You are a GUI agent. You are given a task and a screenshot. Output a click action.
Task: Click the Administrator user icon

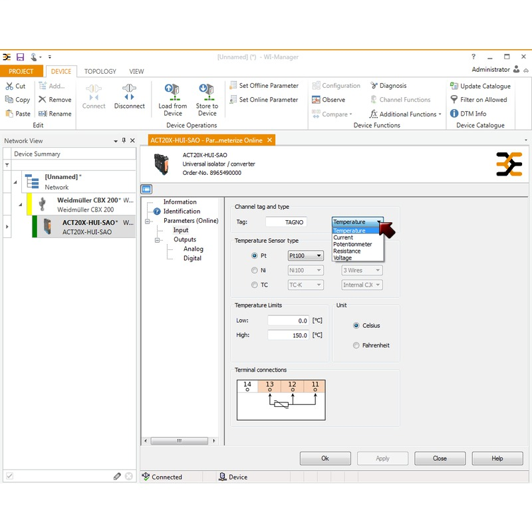(x=517, y=69)
